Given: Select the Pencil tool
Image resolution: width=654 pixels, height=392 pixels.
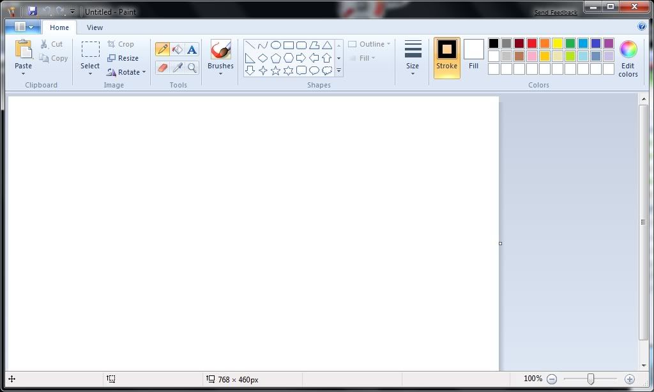Looking at the screenshot, I should pos(162,50).
